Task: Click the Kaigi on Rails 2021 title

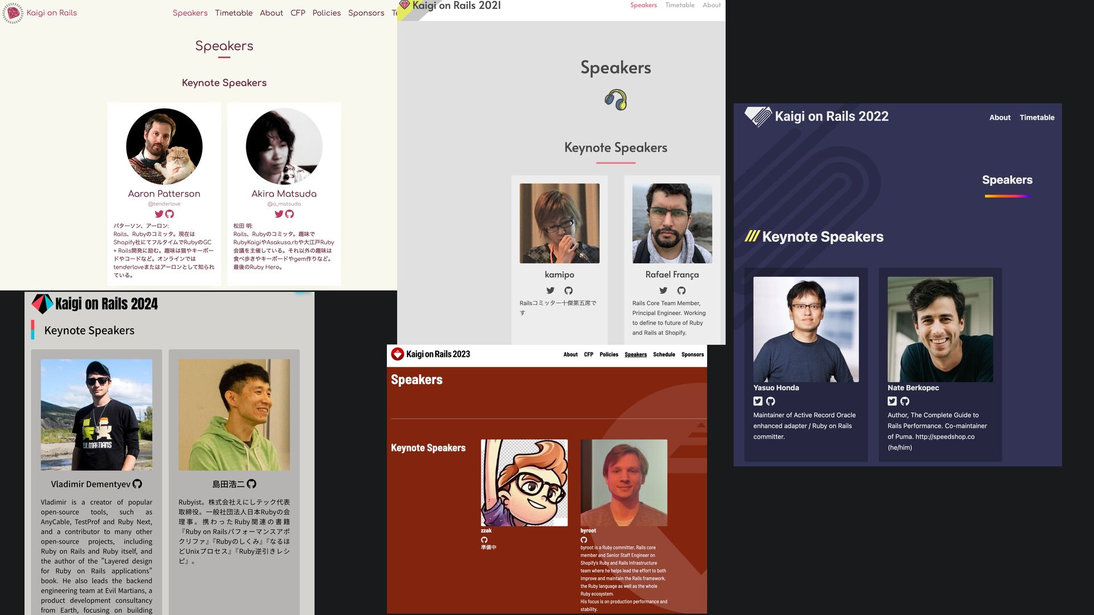Action: click(x=456, y=5)
